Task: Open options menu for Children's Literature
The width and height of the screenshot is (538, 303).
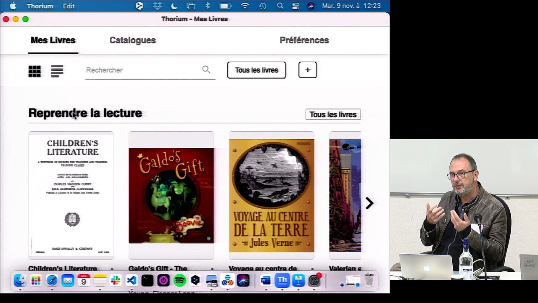Action: [x=112, y=268]
